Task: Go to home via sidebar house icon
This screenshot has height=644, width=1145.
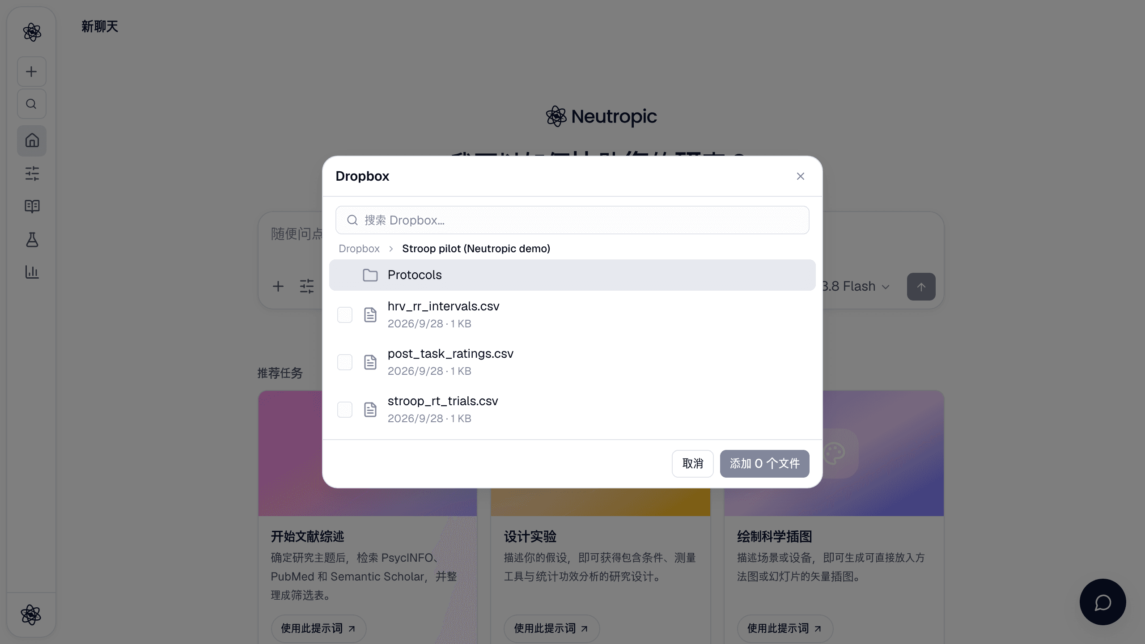Action: pyautogui.click(x=32, y=140)
